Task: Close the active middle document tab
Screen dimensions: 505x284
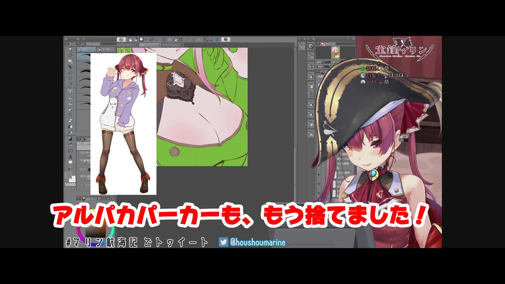Action: 158,45
